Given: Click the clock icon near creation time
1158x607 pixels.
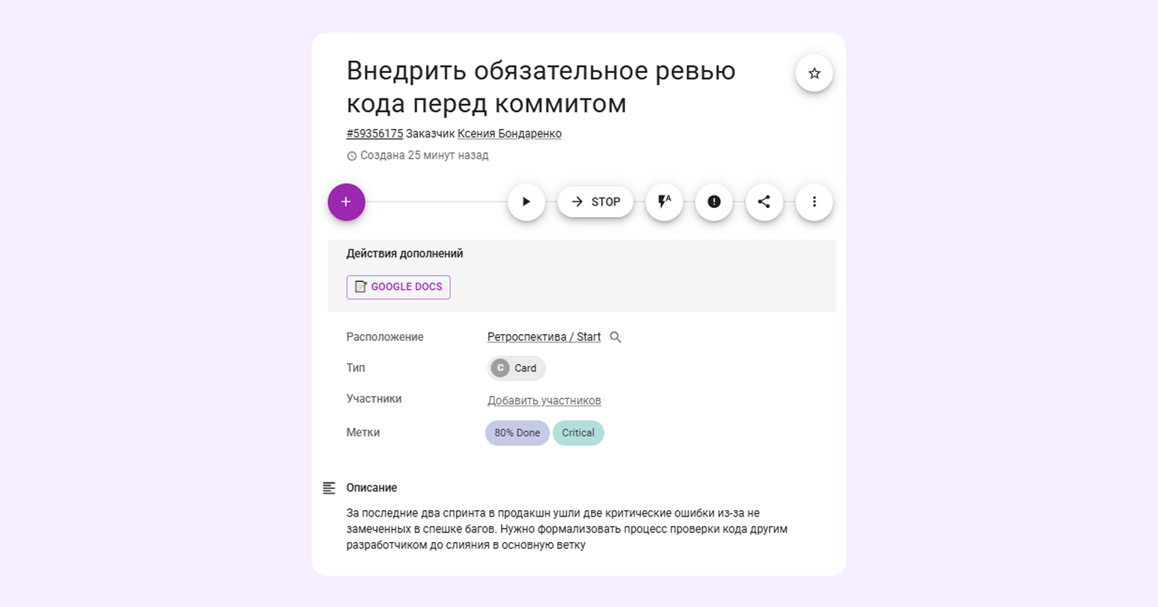Looking at the screenshot, I should [351, 156].
